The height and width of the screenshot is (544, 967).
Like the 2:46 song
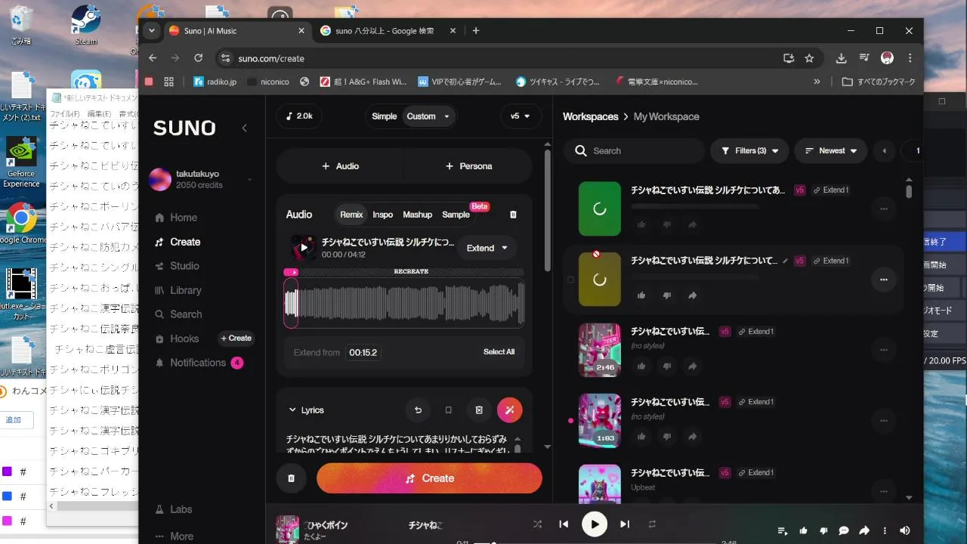point(641,366)
